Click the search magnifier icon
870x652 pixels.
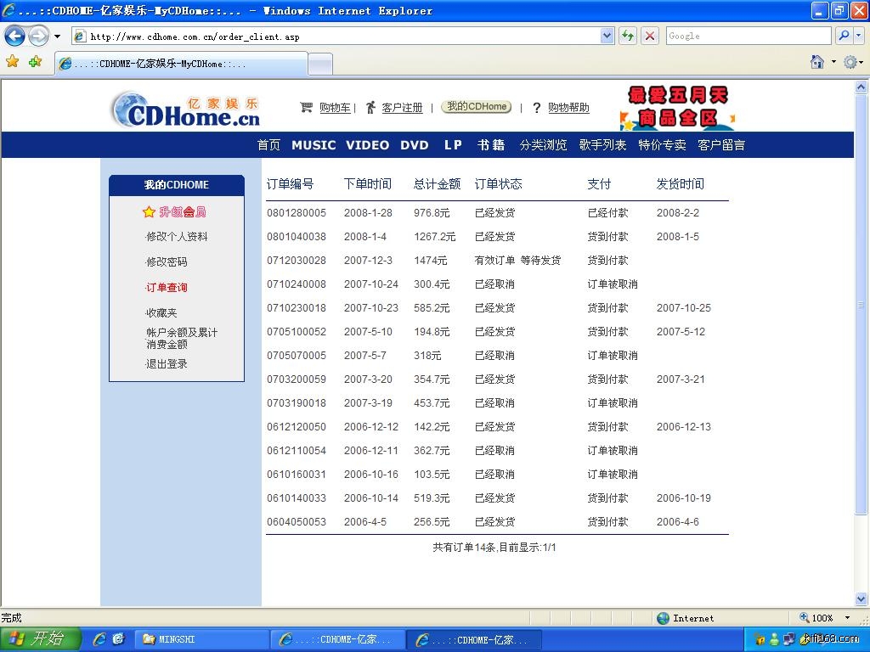pyautogui.click(x=844, y=36)
